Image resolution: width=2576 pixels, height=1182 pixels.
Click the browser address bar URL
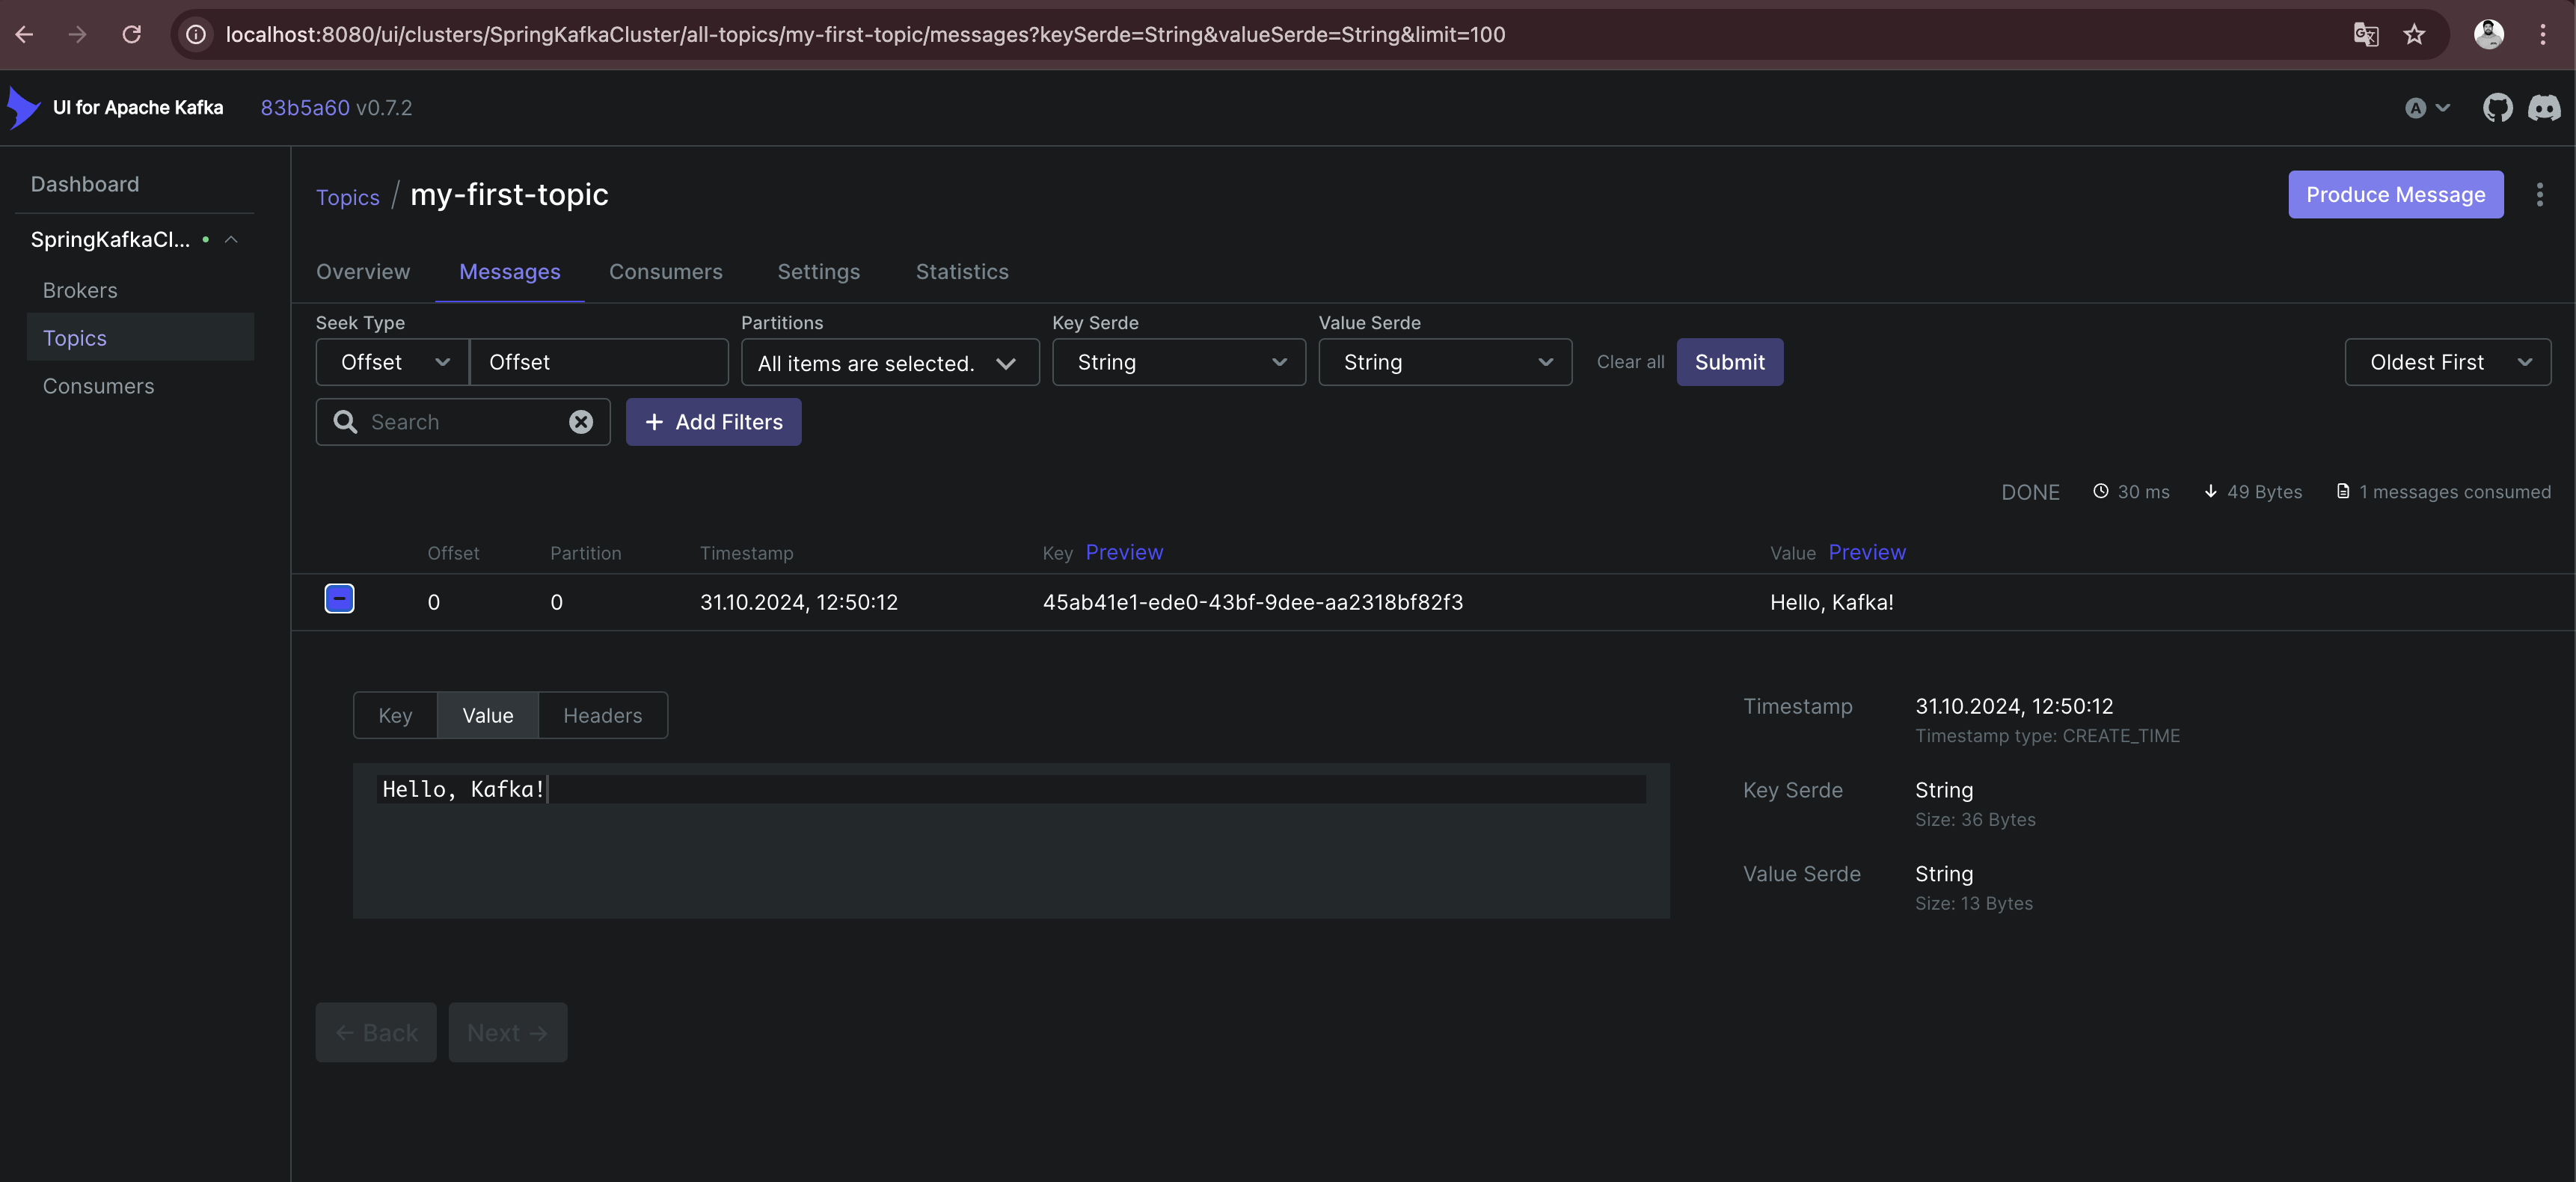click(x=865, y=34)
